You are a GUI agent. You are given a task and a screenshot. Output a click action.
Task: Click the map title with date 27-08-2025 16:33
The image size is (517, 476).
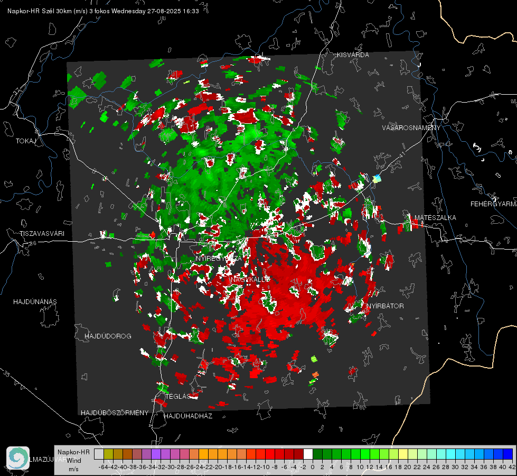pyautogui.click(x=103, y=11)
